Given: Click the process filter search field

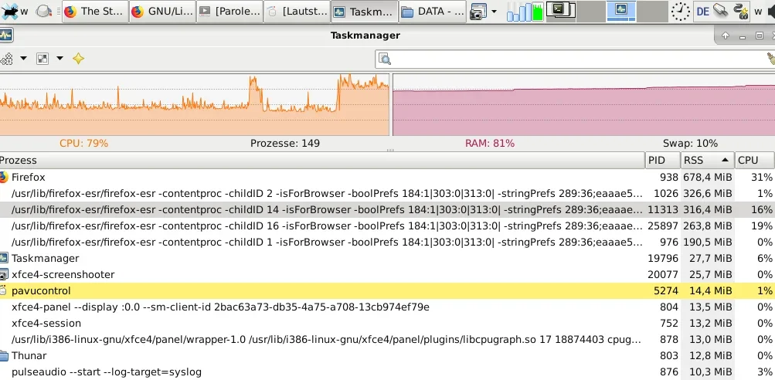Looking at the screenshot, I should pos(575,59).
